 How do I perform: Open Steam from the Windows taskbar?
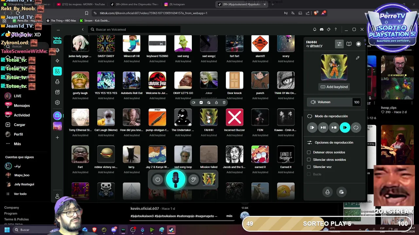coord(171,230)
